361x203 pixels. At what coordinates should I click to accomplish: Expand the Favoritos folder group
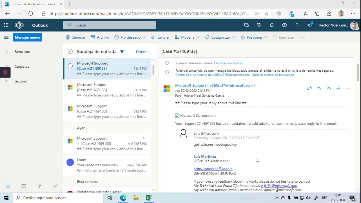tap(6, 52)
